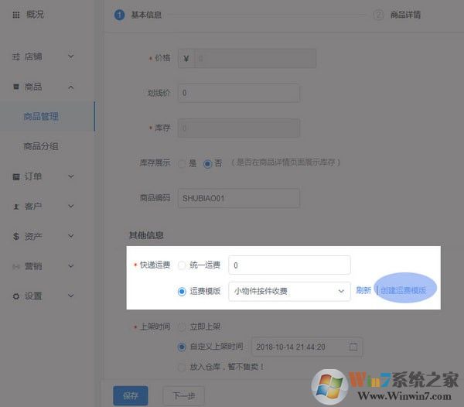Expand the 设置 menu chevron
This screenshot has height=407, width=464.
70,296
